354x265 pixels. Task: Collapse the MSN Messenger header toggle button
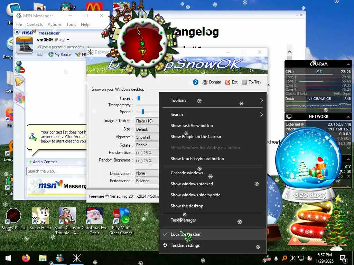[x=17, y=32]
